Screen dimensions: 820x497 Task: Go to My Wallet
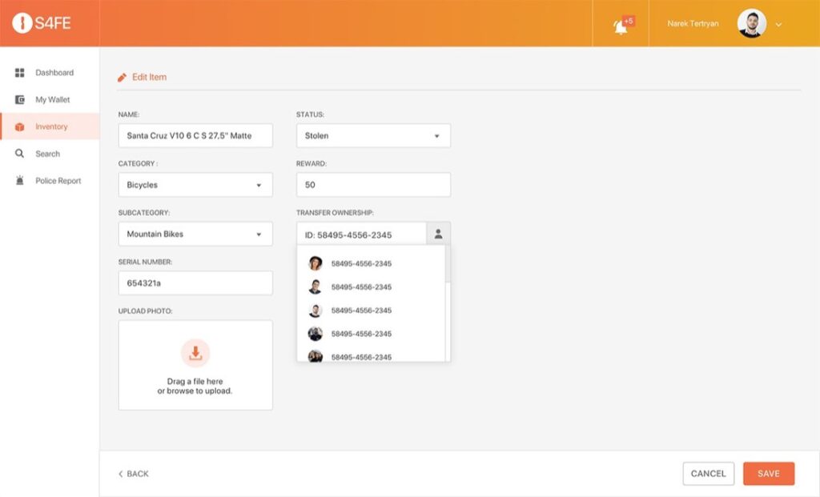pyautogui.click(x=52, y=99)
